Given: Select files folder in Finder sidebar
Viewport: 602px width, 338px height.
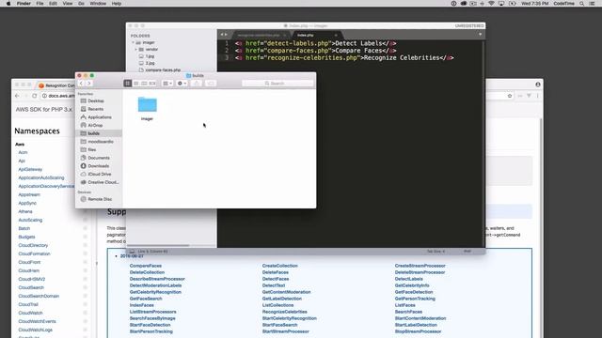Looking at the screenshot, I should coord(99,149).
